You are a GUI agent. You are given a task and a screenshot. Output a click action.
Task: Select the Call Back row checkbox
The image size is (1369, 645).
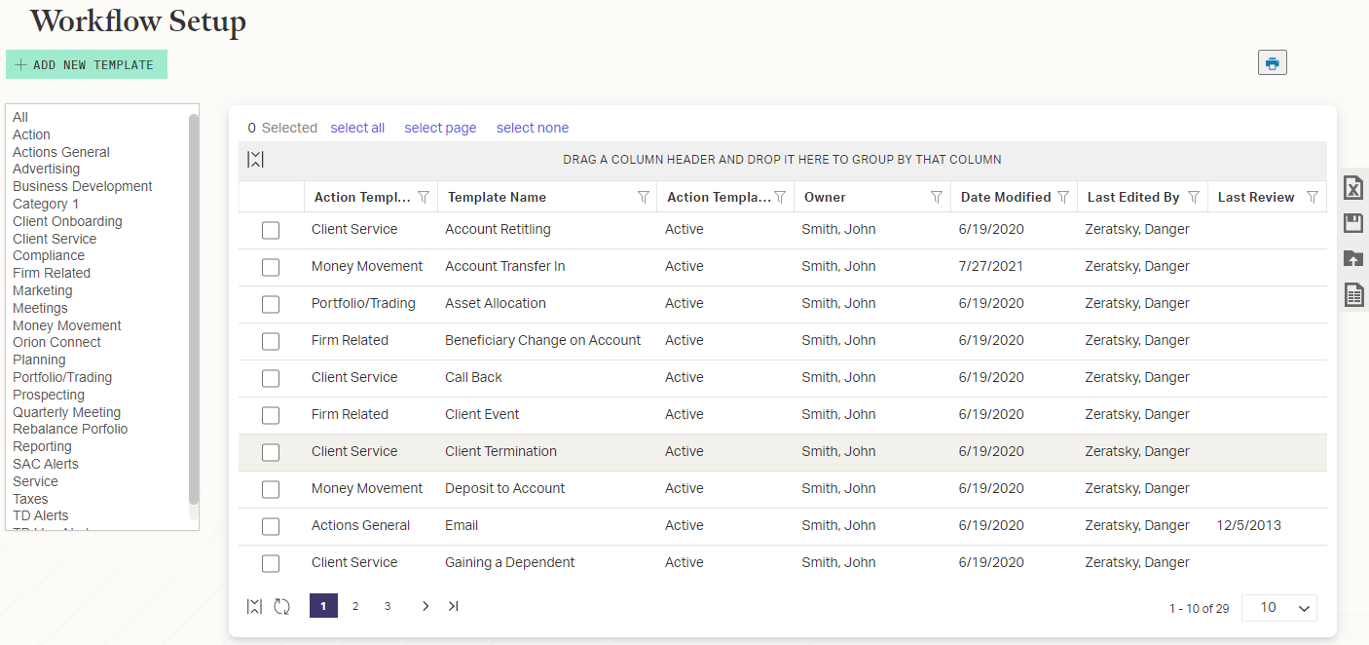(270, 378)
